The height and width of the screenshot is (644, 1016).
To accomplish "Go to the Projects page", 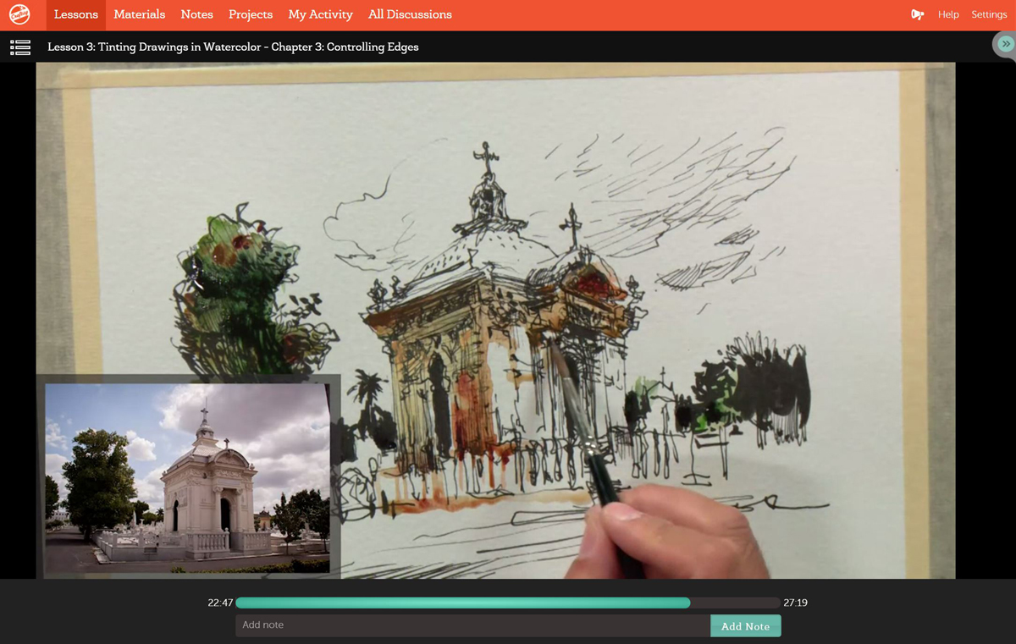I will click(250, 14).
